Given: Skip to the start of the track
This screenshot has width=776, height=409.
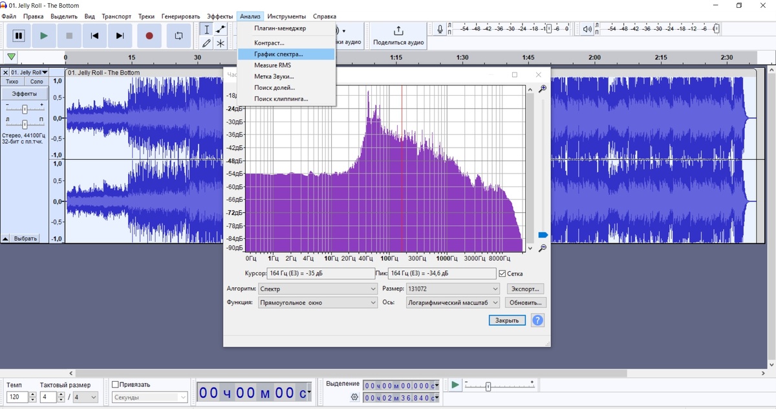Looking at the screenshot, I should tap(94, 36).
